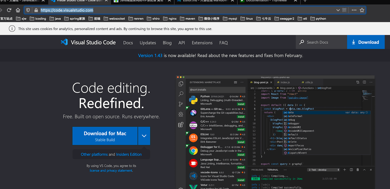Open the Insiders Edition link
Viewport: 390px width, 189px height.
(x=129, y=154)
